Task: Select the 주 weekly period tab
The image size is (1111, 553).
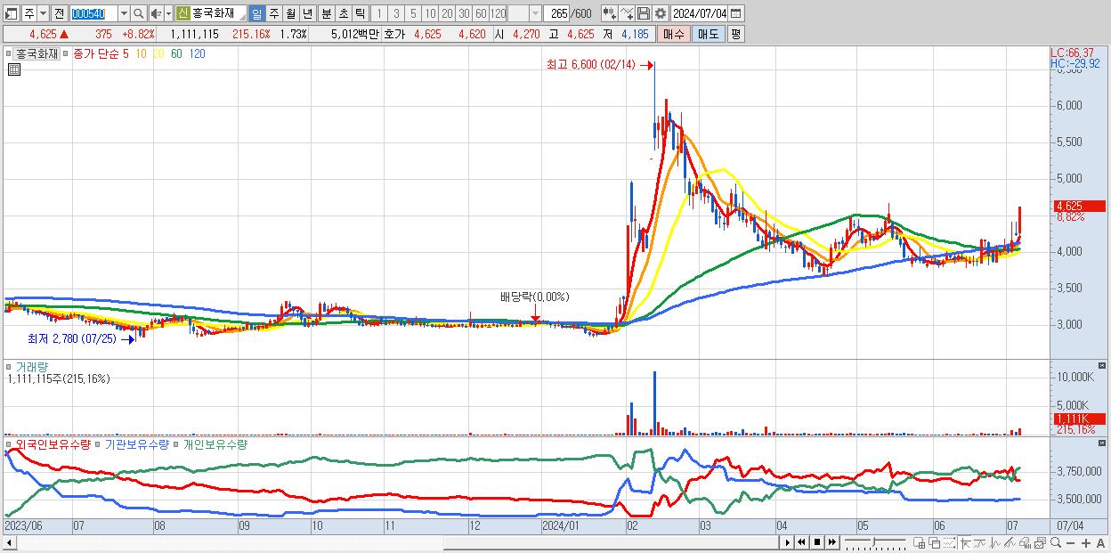Action: coord(274,14)
